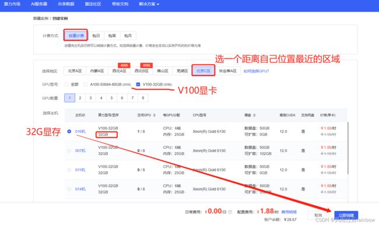
Task: Set GPU count to 5
Action: tap(111, 98)
